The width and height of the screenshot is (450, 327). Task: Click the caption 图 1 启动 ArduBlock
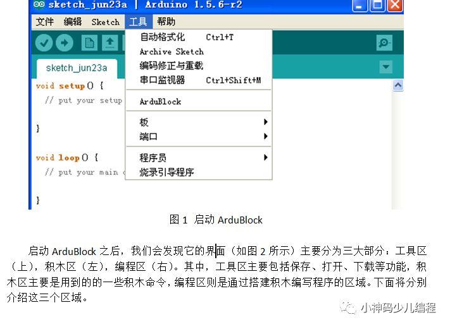coord(216,220)
